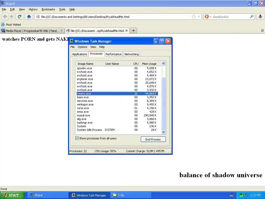This screenshot has width=265, height=199.
Task: Select the lsass.exe process row
Action: 117,97
